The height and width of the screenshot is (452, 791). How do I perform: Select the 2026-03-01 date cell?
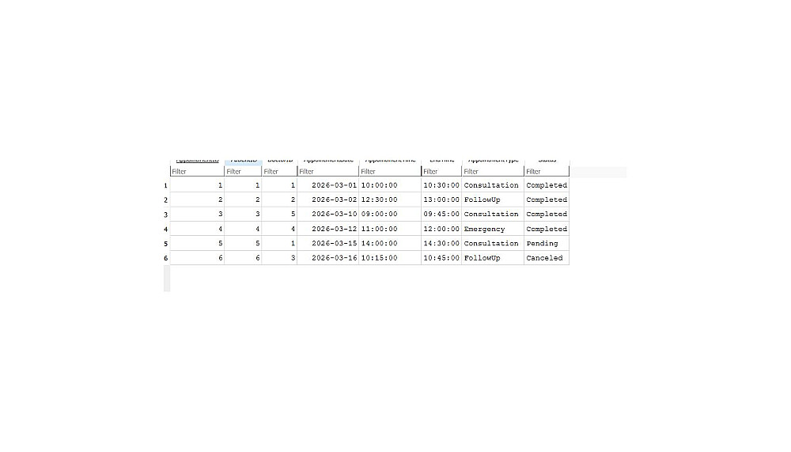[x=328, y=185]
